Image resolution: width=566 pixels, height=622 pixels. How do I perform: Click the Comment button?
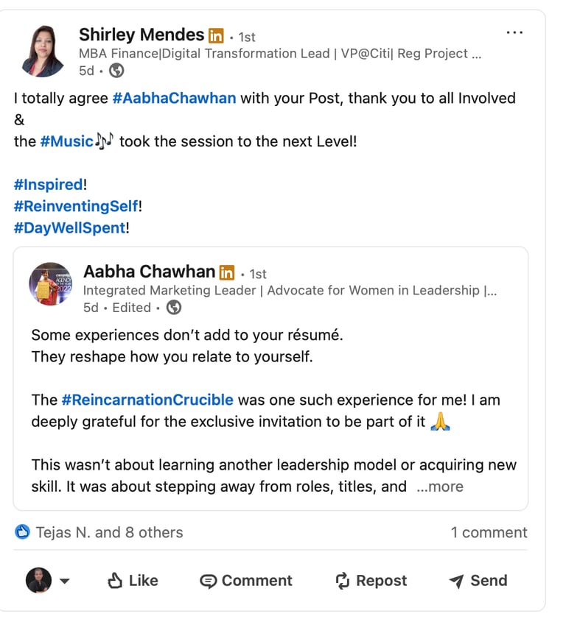(x=246, y=581)
